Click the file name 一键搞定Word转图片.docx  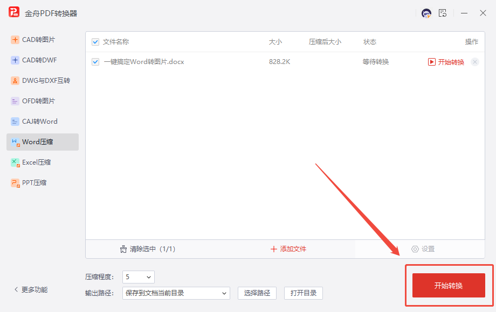[x=144, y=62]
